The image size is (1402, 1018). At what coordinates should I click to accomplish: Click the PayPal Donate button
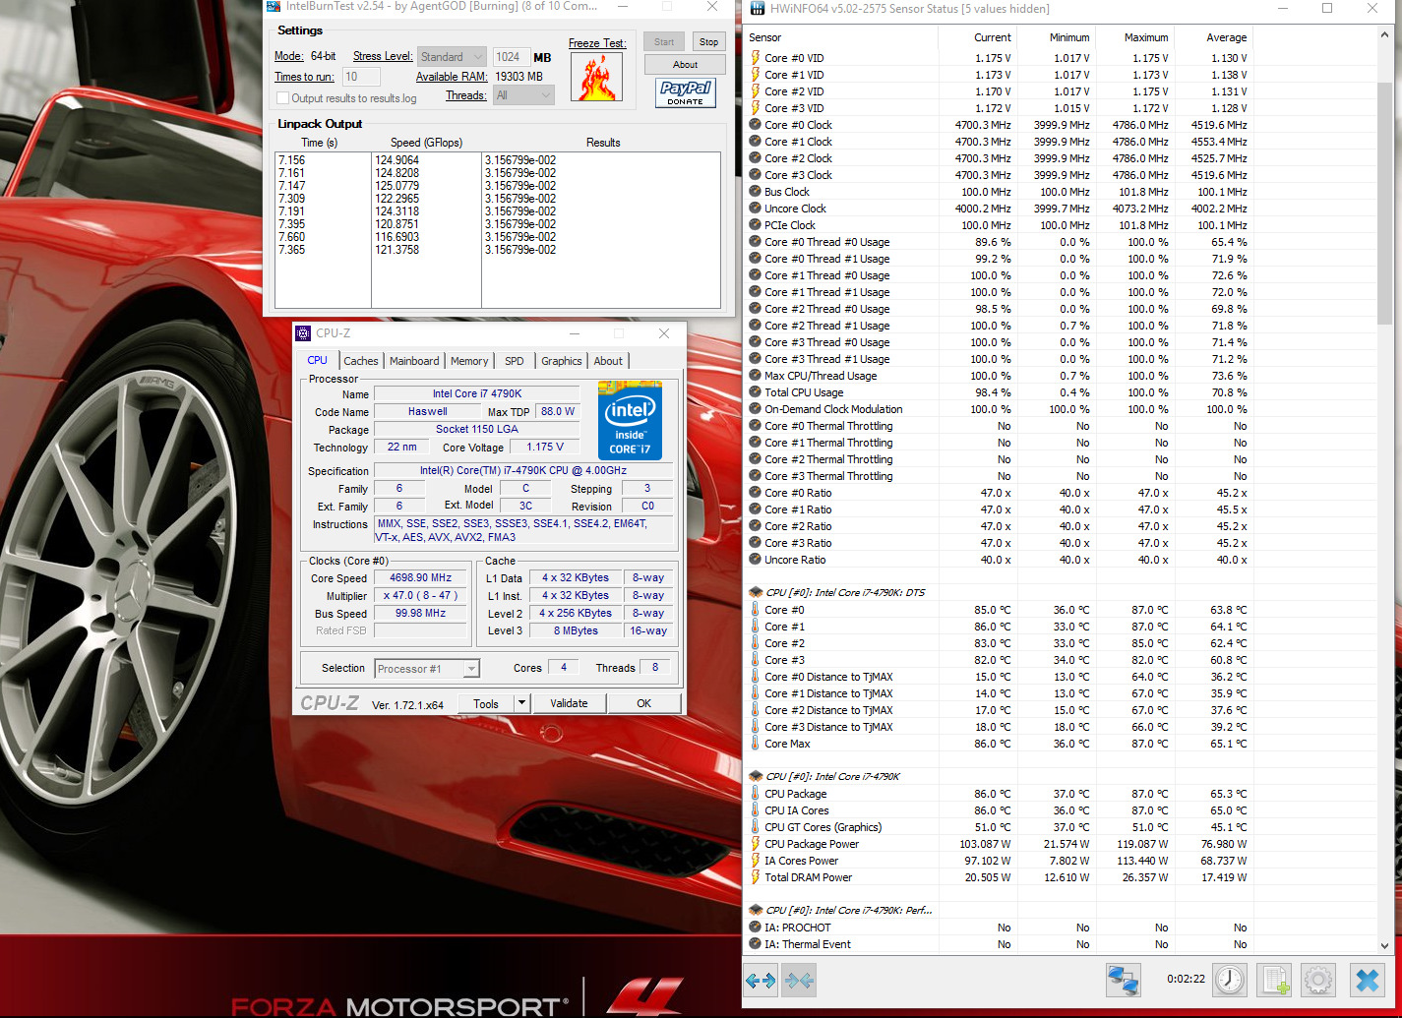point(685,93)
